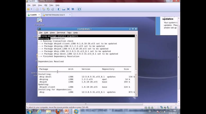Screen dimensions: 206x114
Task: Open the Terminal menu in terminal window
Action: tap(61, 33)
